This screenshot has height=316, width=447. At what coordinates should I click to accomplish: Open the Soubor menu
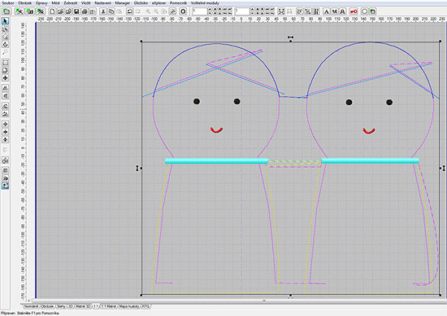point(8,3)
